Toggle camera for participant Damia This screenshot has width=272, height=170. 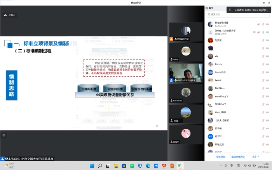(267, 64)
